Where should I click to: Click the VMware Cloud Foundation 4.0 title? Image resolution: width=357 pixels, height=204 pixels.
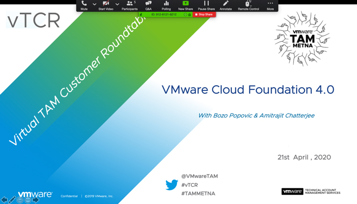point(248,90)
